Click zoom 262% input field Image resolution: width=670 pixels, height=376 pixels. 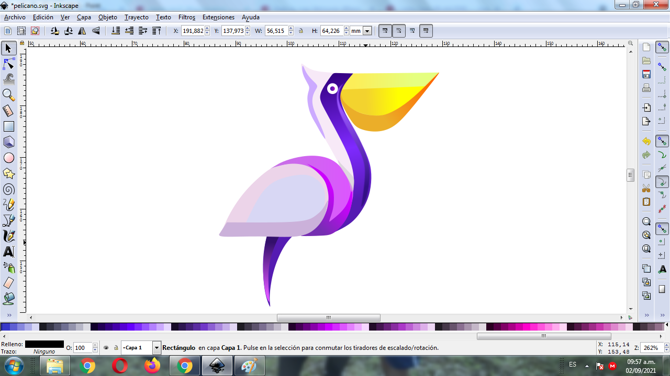pos(652,348)
